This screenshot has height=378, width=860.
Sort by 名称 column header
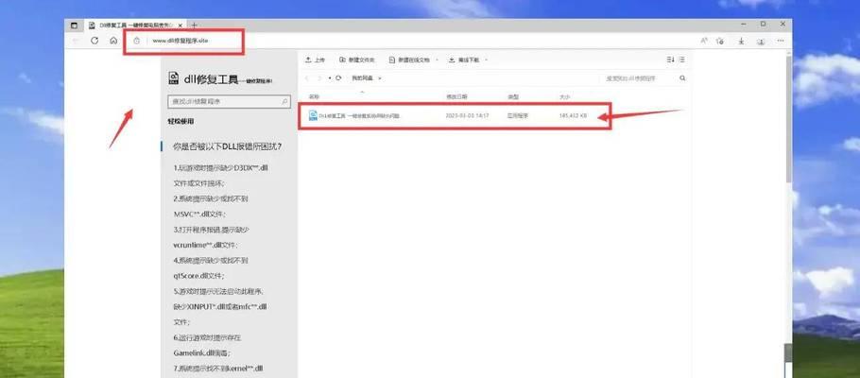[x=314, y=96]
